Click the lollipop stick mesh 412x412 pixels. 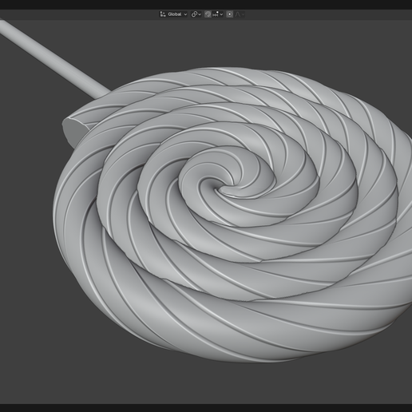[x=53, y=58]
